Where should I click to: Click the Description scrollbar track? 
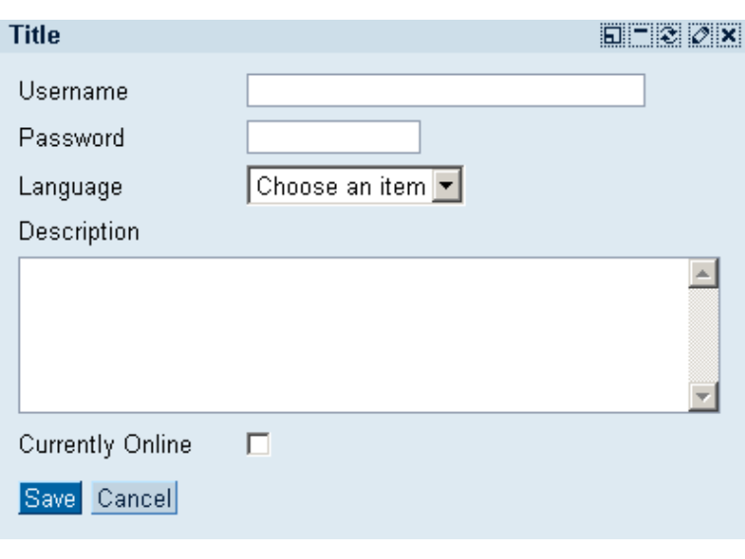704,335
